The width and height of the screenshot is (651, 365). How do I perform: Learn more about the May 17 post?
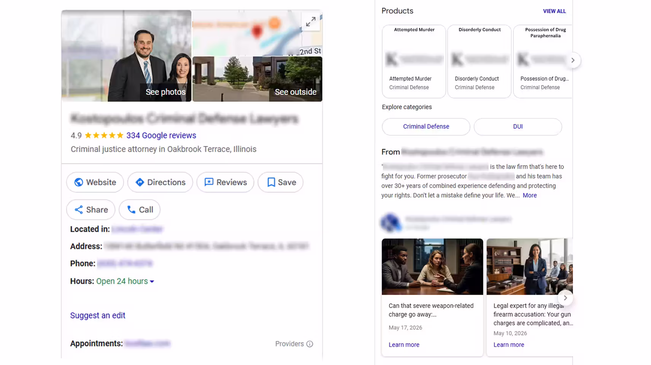[x=404, y=345]
